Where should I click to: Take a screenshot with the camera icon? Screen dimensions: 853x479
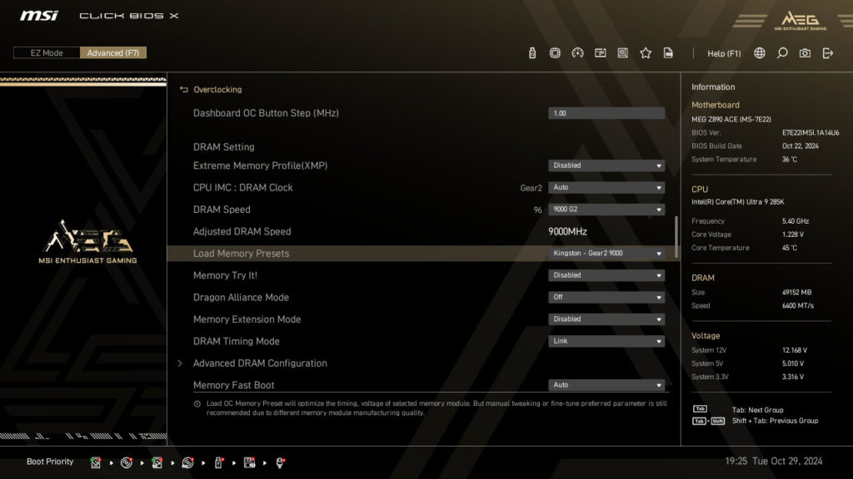coord(806,52)
